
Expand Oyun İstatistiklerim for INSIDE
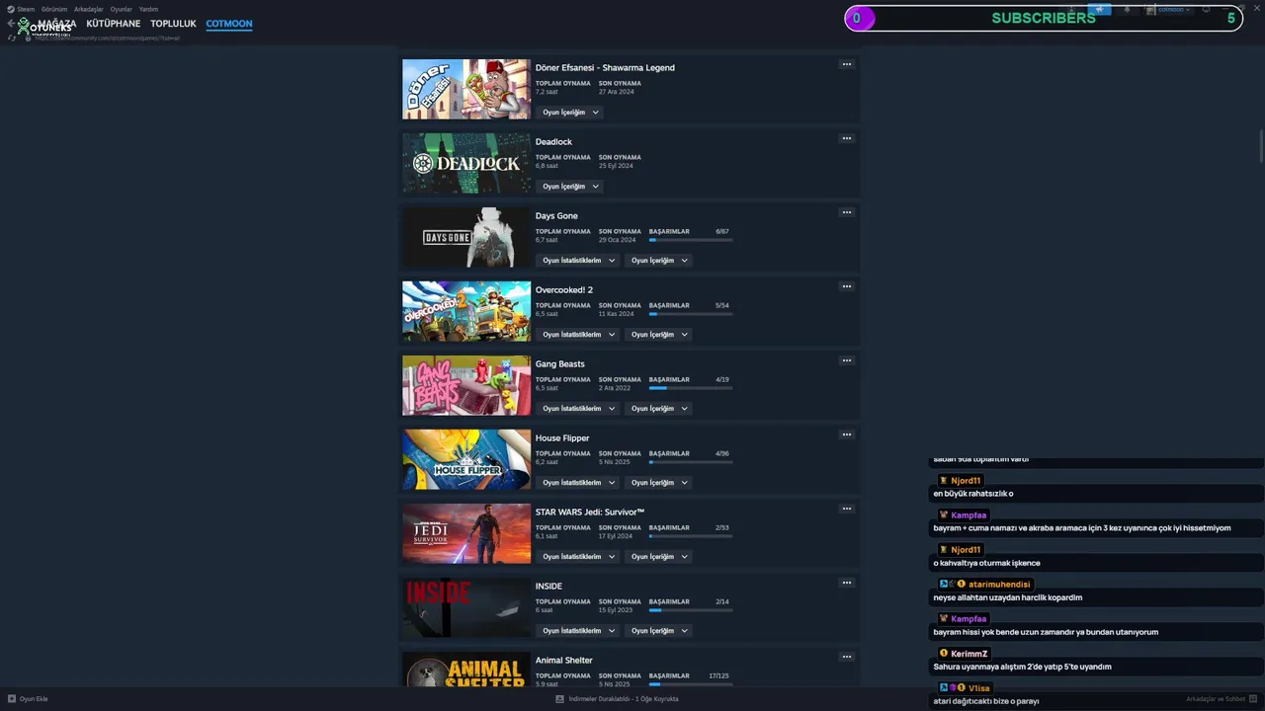[578, 631]
